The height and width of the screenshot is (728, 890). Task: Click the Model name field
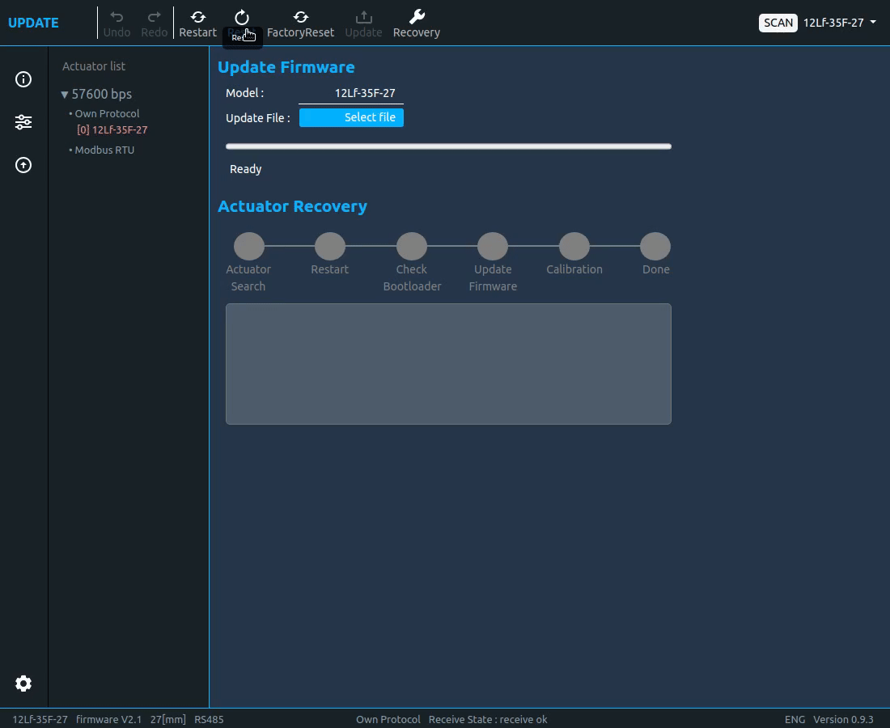click(351, 93)
